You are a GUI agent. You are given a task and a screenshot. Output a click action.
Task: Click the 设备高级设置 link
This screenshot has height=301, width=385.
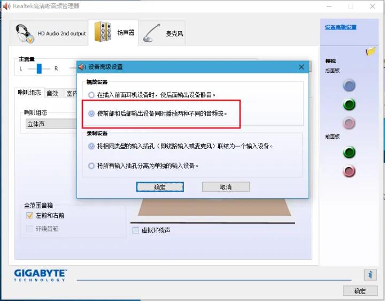click(341, 27)
